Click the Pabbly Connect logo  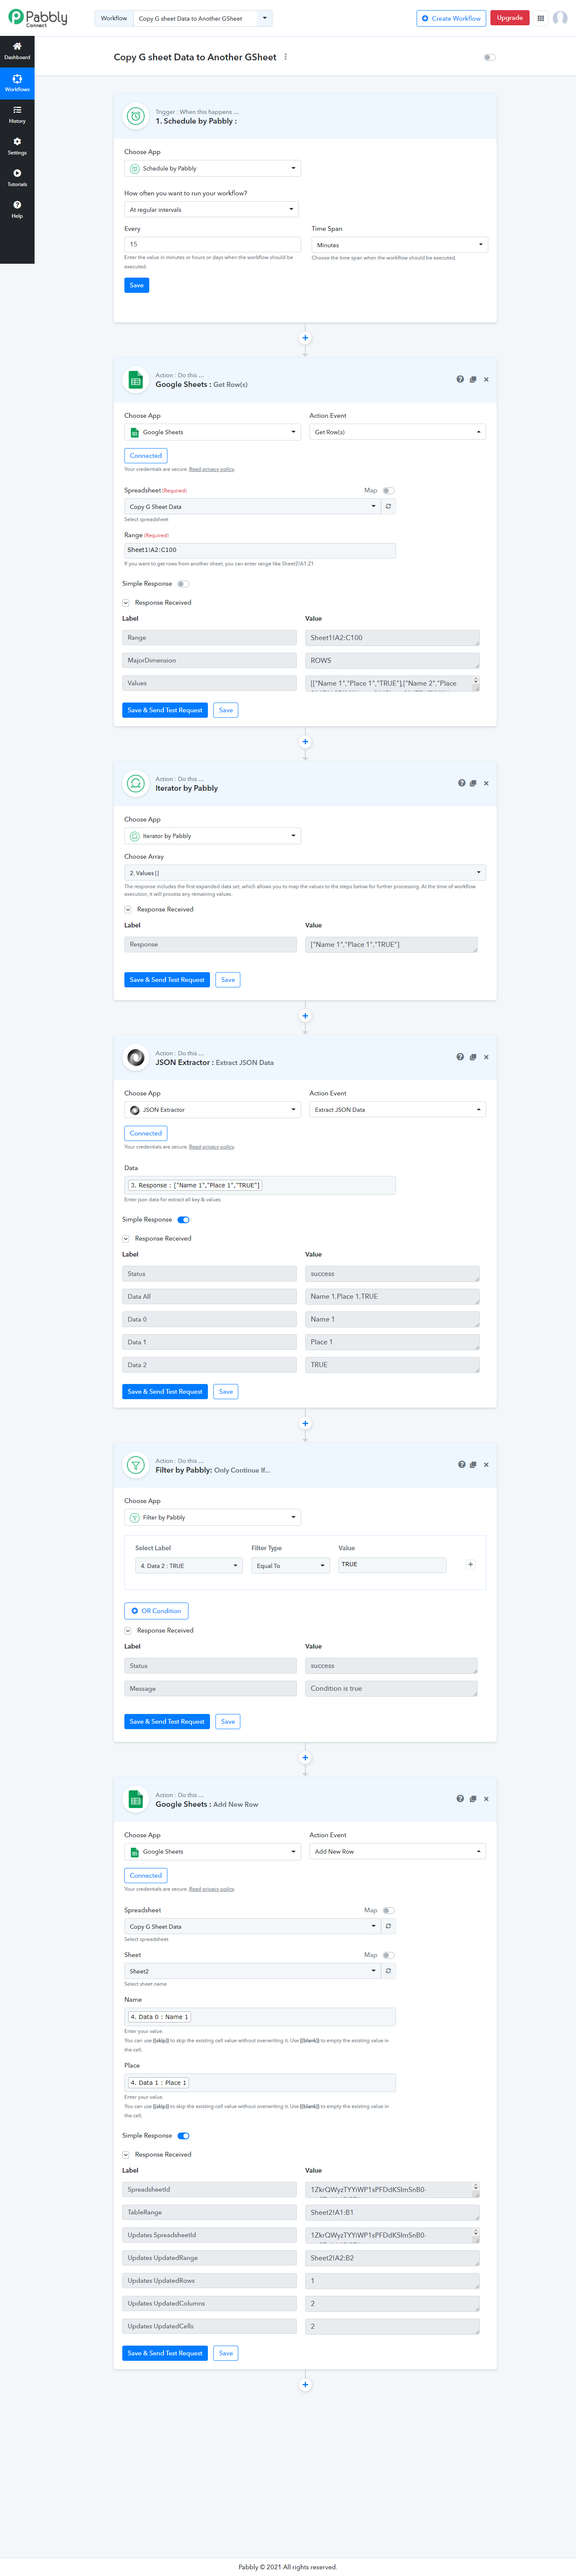[38, 18]
